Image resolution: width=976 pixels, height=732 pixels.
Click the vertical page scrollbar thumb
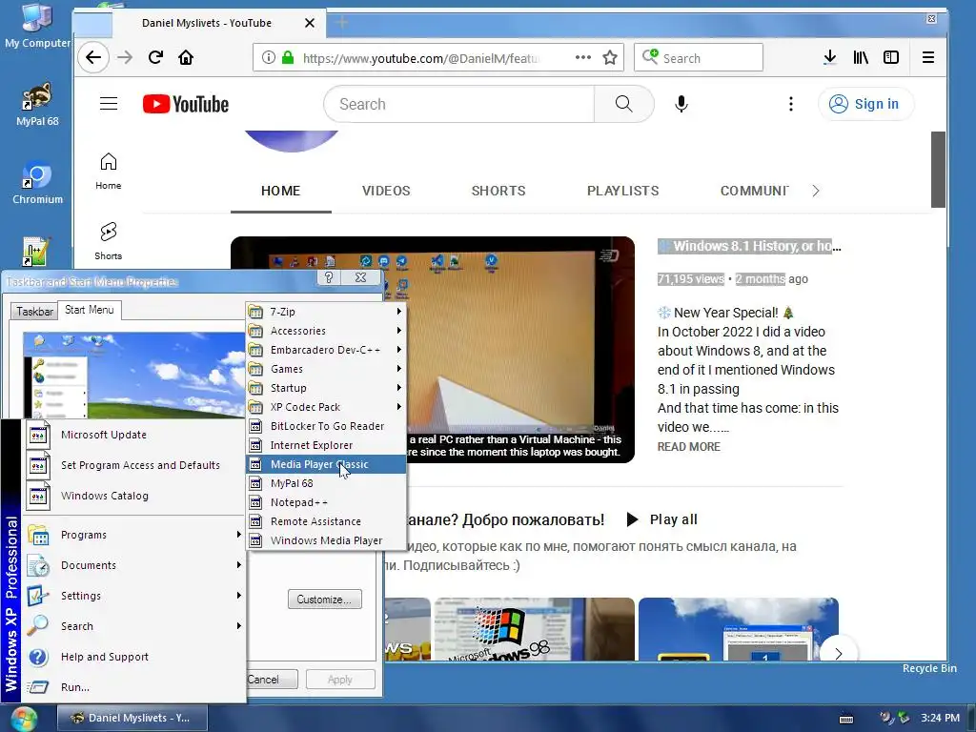click(x=938, y=170)
